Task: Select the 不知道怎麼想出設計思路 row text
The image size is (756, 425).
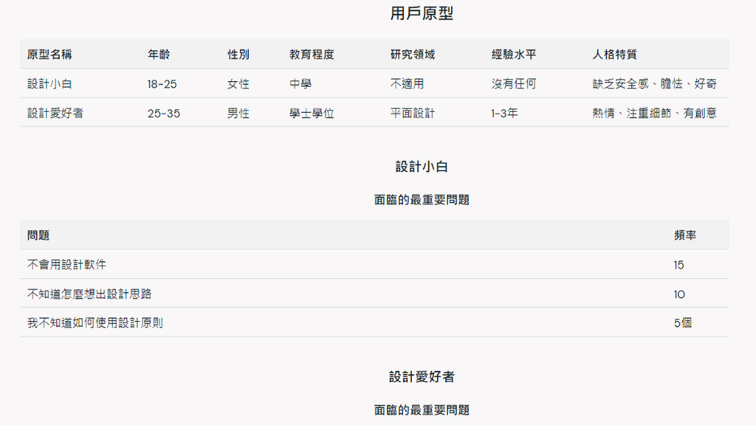Action: click(x=89, y=294)
